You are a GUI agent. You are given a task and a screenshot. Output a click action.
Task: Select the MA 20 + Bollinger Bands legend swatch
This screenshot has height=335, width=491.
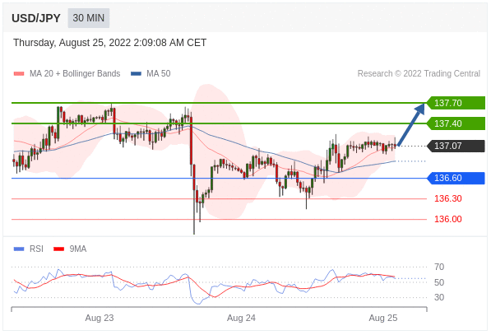coord(19,73)
